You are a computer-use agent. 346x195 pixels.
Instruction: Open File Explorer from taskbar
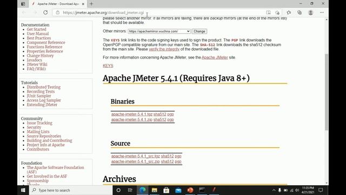(x=154, y=190)
